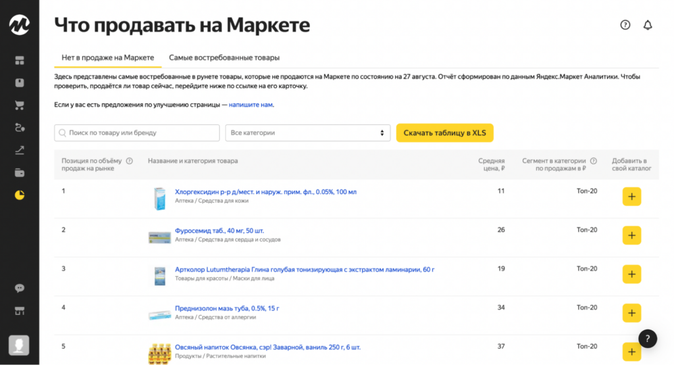This screenshot has width=674, height=365.
Task: Add Хлоргексидин to catalog with plus button
Action: (631, 197)
